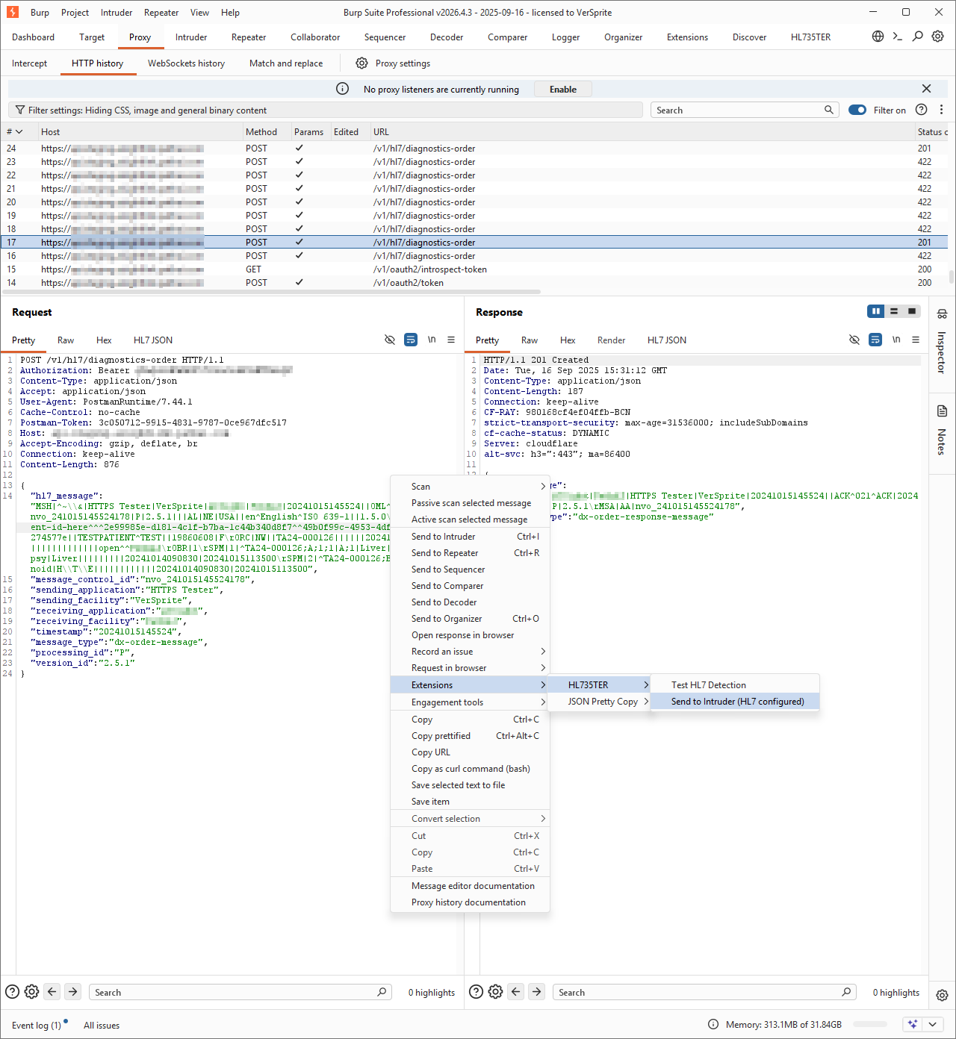The image size is (956, 1039).
Task: Go to next response search match arrow
Action: tap(537, 992)
